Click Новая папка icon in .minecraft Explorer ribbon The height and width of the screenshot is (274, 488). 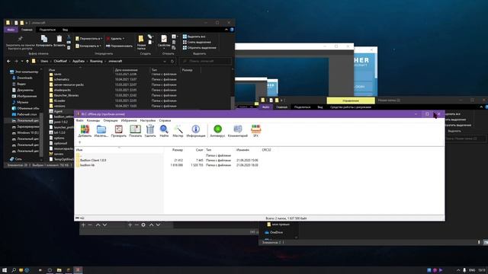[x=141, y=39]
